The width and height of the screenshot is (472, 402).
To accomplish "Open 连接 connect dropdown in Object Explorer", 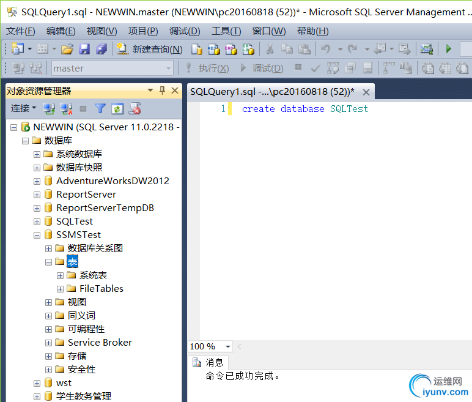I will [23, 108].
